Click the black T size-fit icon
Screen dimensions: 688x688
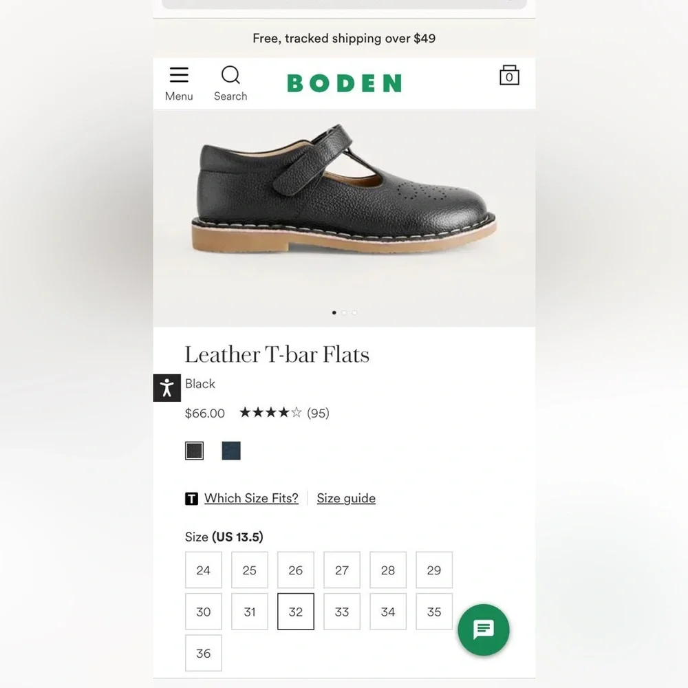(x=191, y=499)
